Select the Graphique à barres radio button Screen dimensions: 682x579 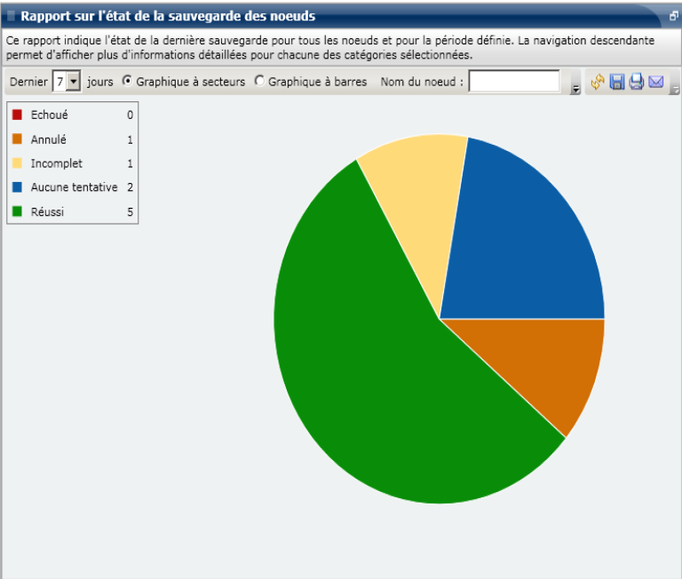point(259,81)
